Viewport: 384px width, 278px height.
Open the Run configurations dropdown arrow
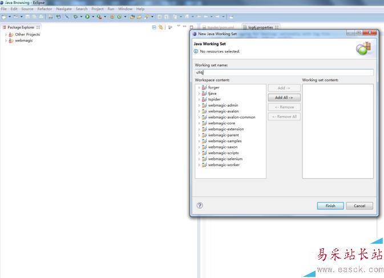point(93,17)
